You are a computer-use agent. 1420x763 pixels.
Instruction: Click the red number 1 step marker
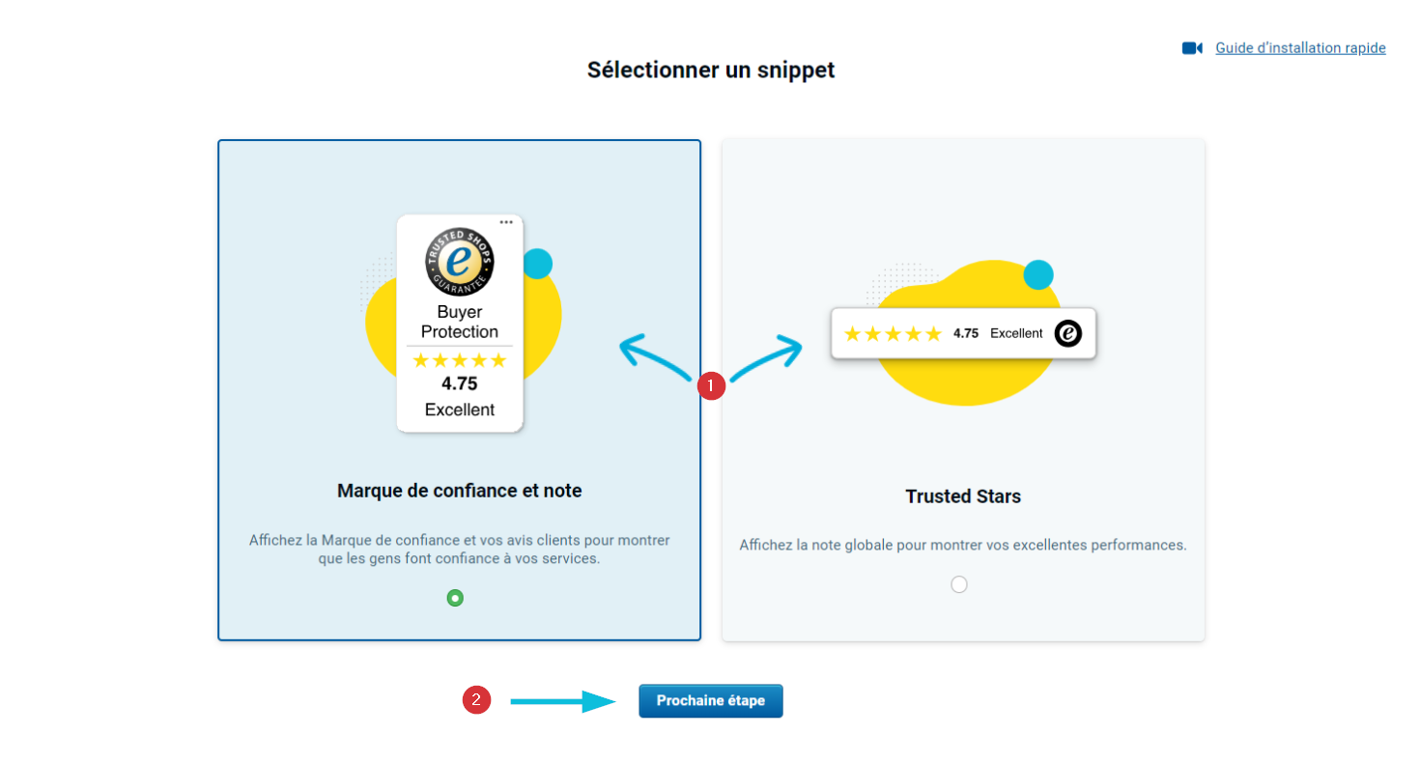tap(711, 385)
